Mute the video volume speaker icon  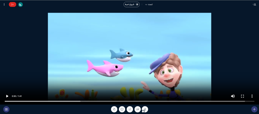(x=233, y=96)
